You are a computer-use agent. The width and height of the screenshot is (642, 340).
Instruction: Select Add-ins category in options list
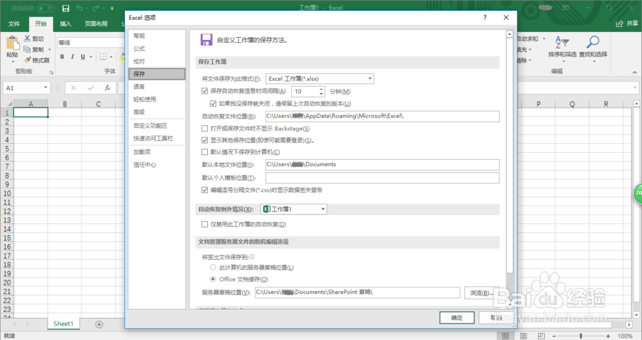(x=157, y=152)
